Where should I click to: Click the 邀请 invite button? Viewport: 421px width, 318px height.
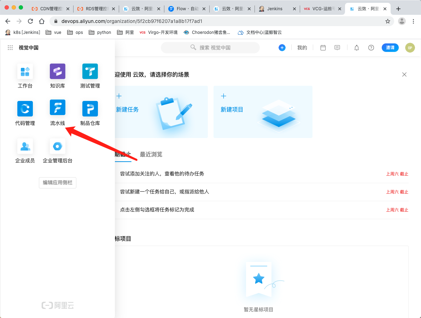(x=390, y=48)
